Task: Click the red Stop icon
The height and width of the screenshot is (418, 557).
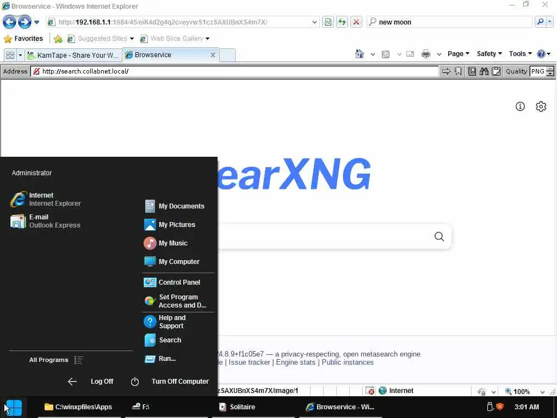Action: pos(356,22)
